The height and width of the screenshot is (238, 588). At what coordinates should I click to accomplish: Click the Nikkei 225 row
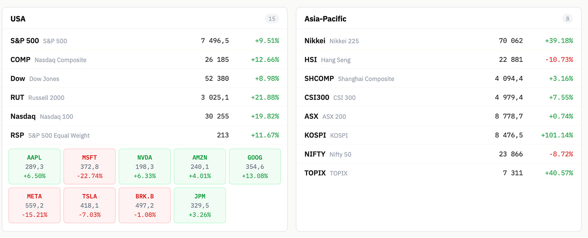tap(439, 40)
